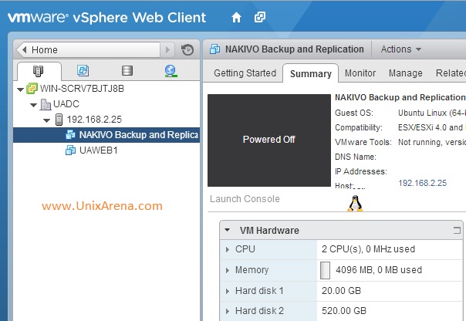Collapse the VM Hardware panel
This screenshot has width=466, height=321.
[x=228, y=230]
